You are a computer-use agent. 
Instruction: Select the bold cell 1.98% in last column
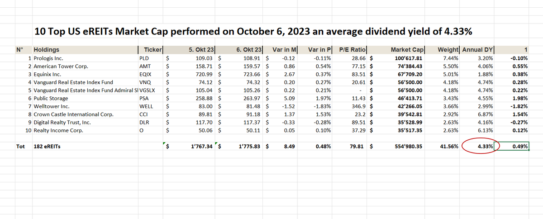(519, 98)
